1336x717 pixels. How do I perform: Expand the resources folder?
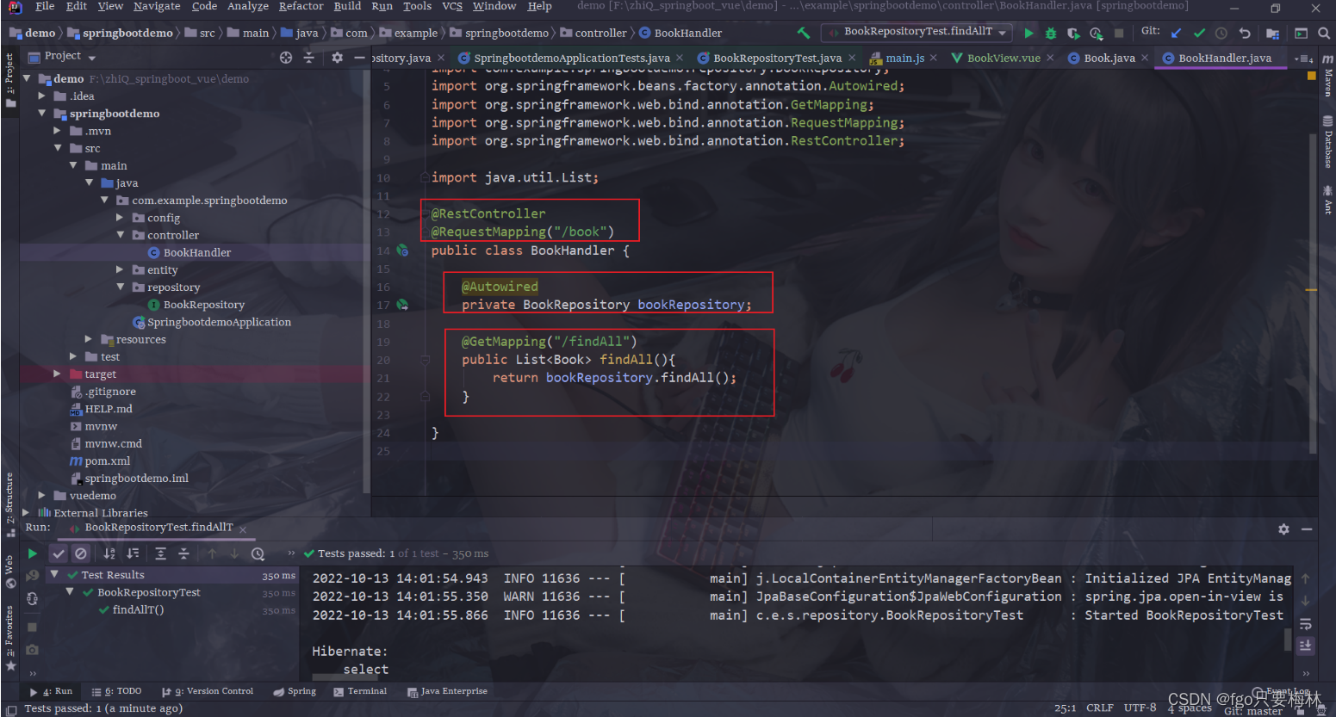(x=89, y=339)
